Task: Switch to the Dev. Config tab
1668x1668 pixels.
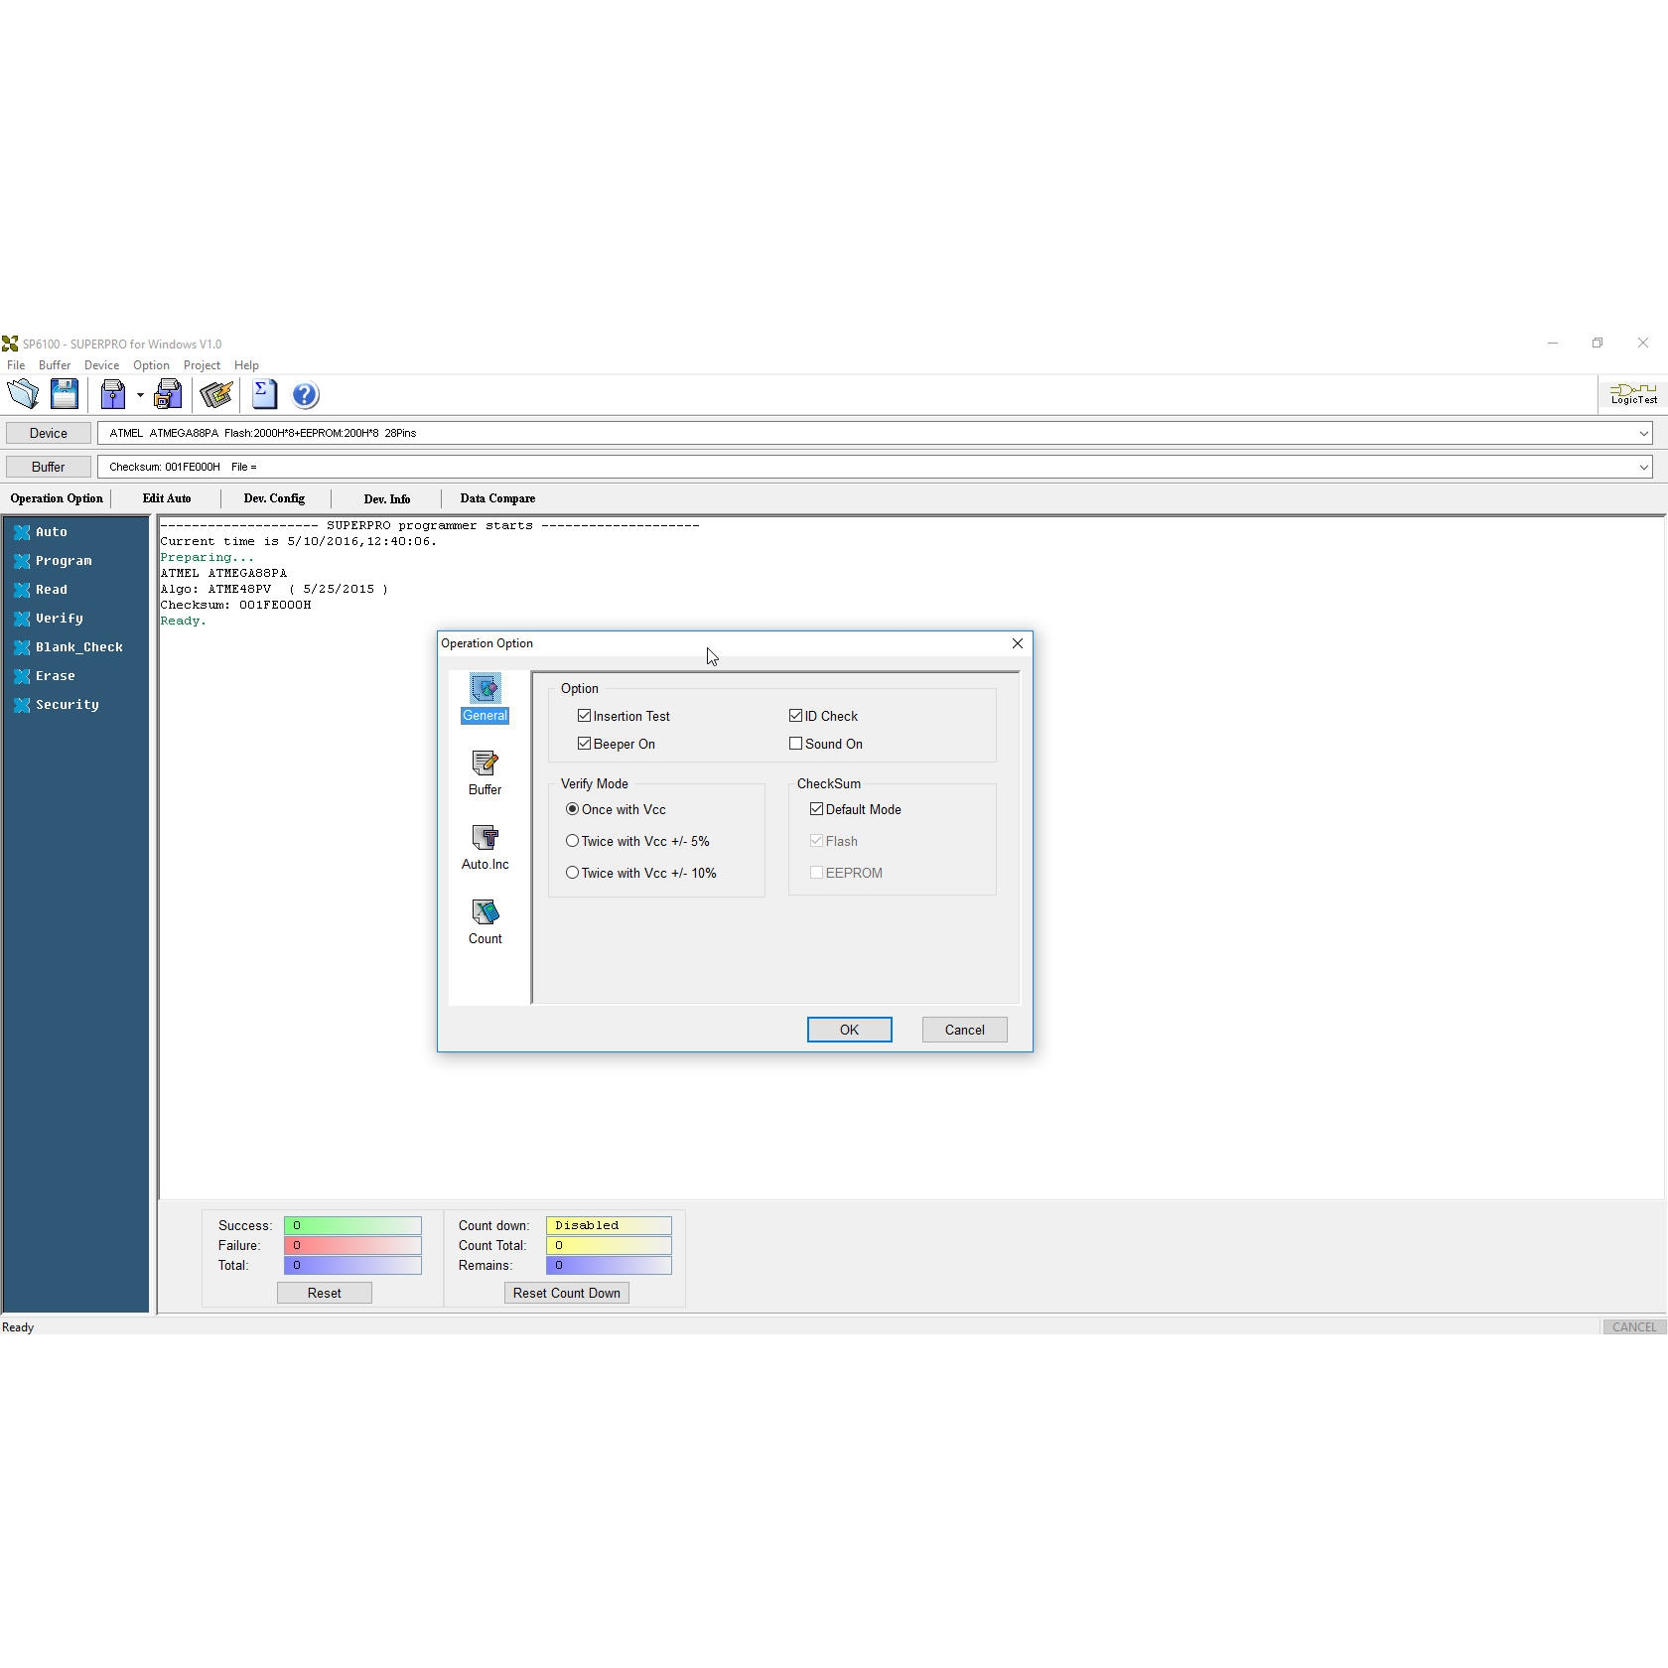Action: 274,498
